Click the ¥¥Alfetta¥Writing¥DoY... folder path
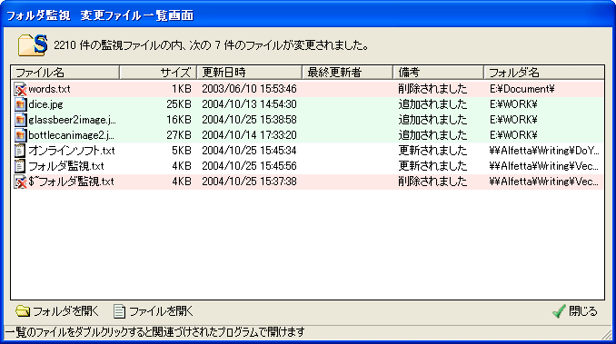This screenshot has height=344, width=616. coord(544,151)
